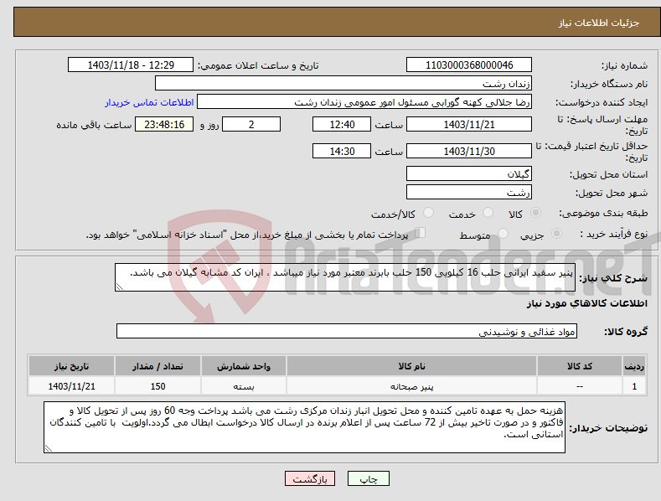Click the delivery city field رشت

coord(469,193)
